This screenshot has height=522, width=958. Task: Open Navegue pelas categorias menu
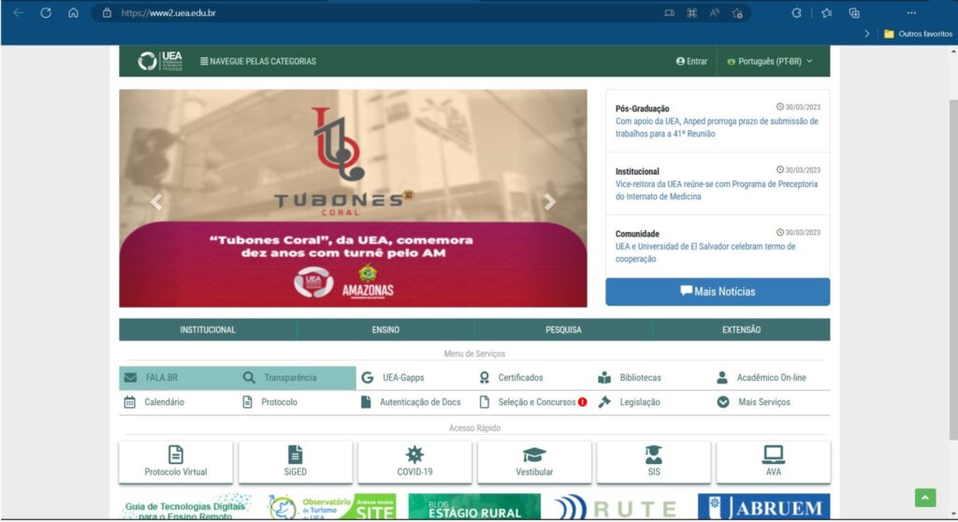pyautogui.click(x=258, y=61)
